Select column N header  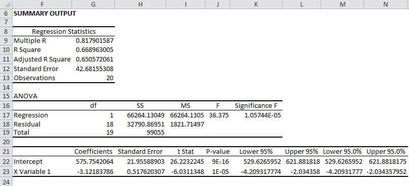click(x=386, y=4)
